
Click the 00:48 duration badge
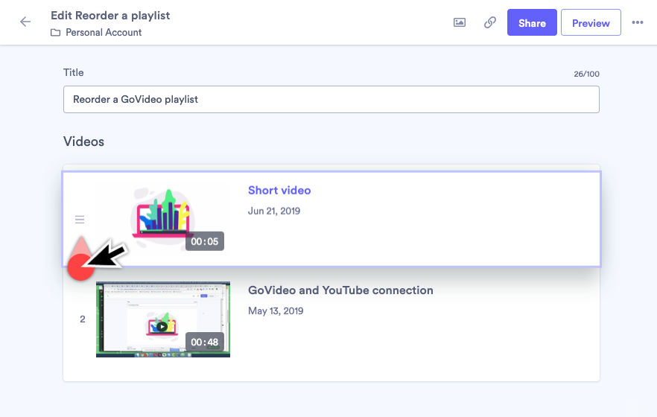point(204,342)
